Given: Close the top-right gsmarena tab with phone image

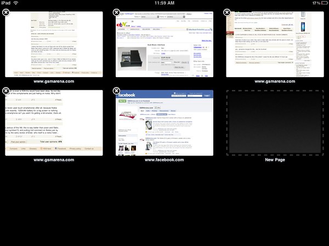Looking at the screenshot, I should pyautogui.click(x=227, y=12).
